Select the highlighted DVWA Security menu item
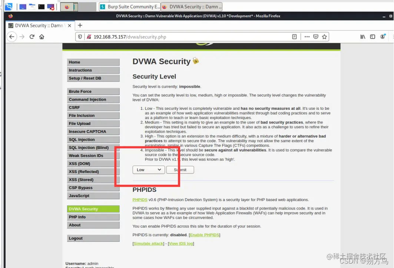The height and width of the screenshot is (268, 394). pyautogui.click(x=93, y=209)
